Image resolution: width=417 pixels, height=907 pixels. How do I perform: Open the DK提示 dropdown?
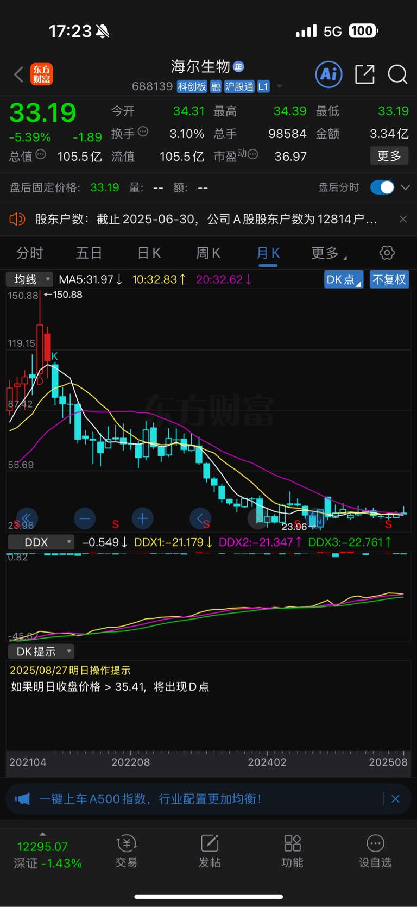point(41,652)
